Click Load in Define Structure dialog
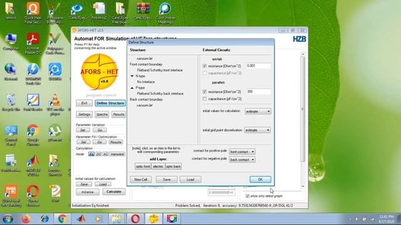Image resolution: width=401 pixels, height=225 pixels. click(x=190, y=179)
